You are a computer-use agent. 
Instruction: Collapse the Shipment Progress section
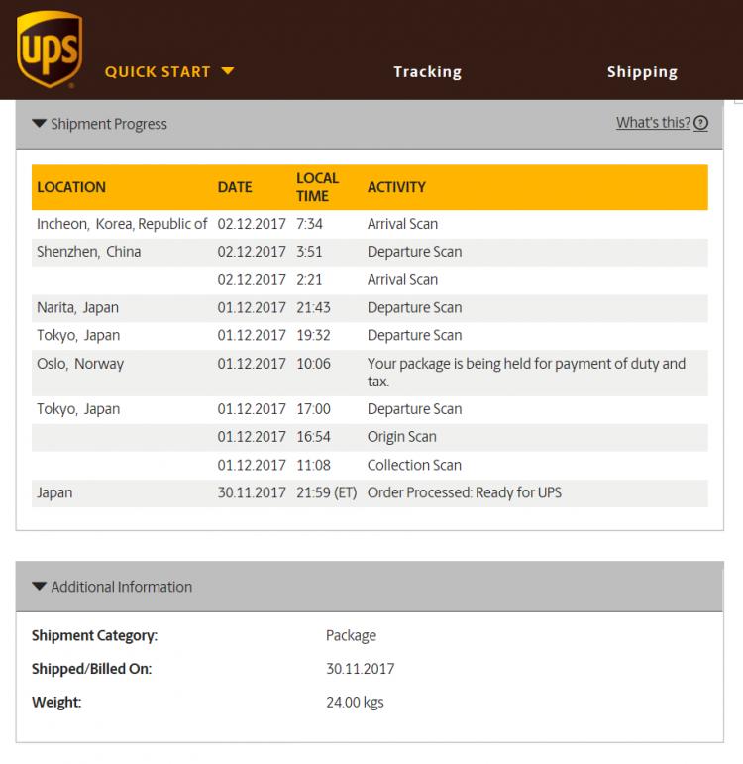pyautogui.click(x=99, y=124)
